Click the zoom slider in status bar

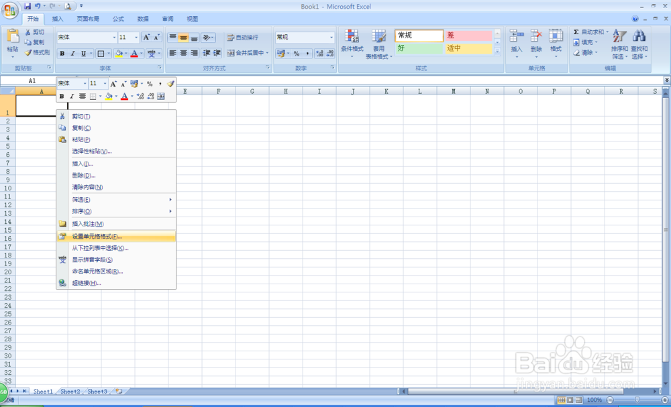tap(637, 400)
